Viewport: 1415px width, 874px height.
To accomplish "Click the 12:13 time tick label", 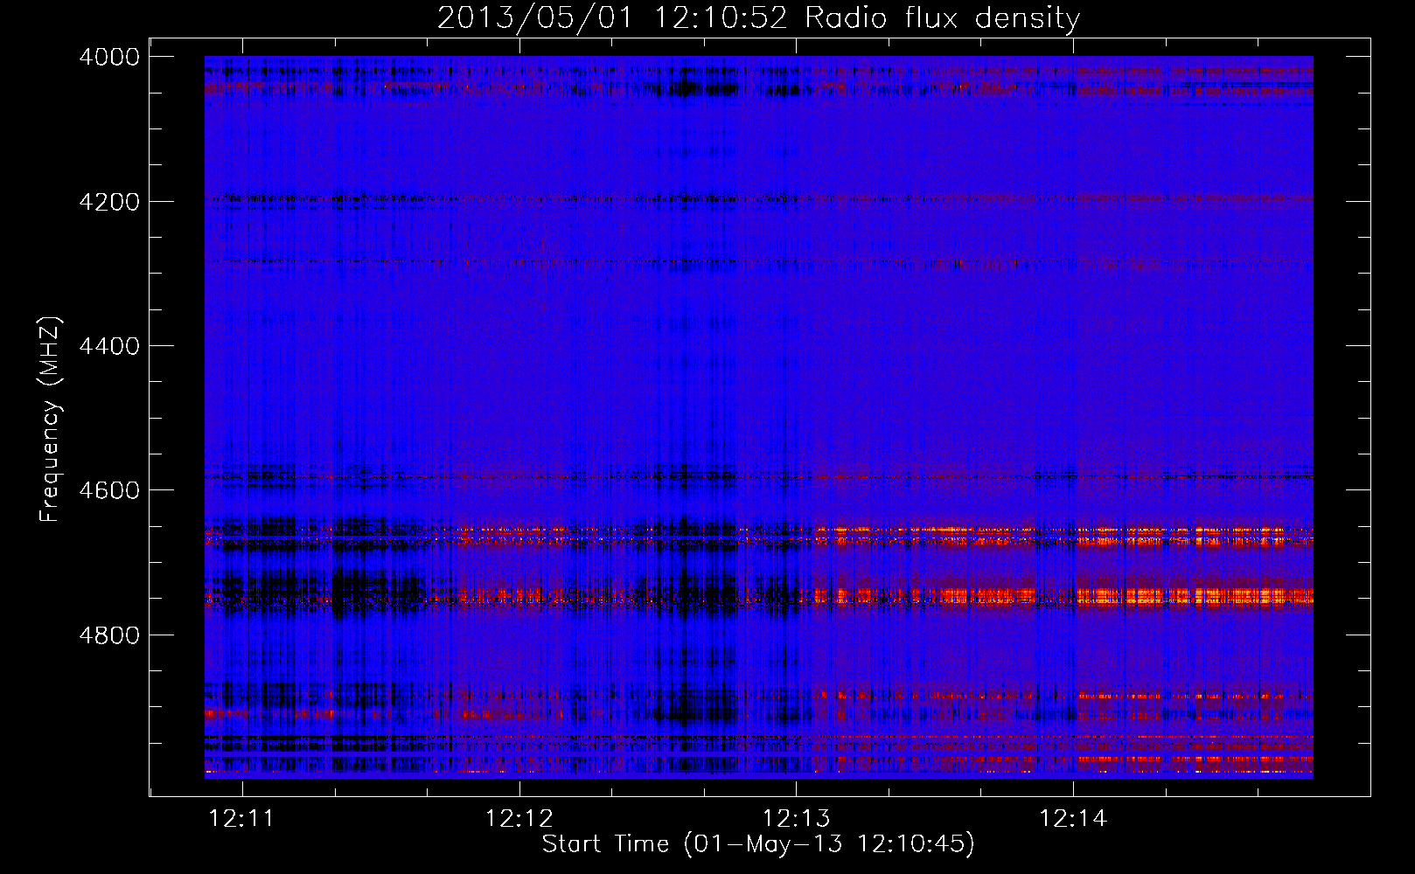I will pyautogui.click(x=796, y=819).
